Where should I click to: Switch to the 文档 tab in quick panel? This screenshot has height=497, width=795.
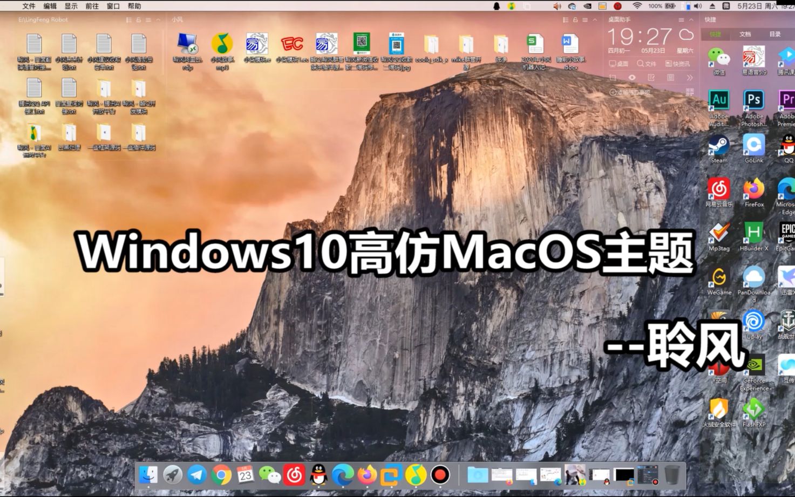(x=745, y=34)
